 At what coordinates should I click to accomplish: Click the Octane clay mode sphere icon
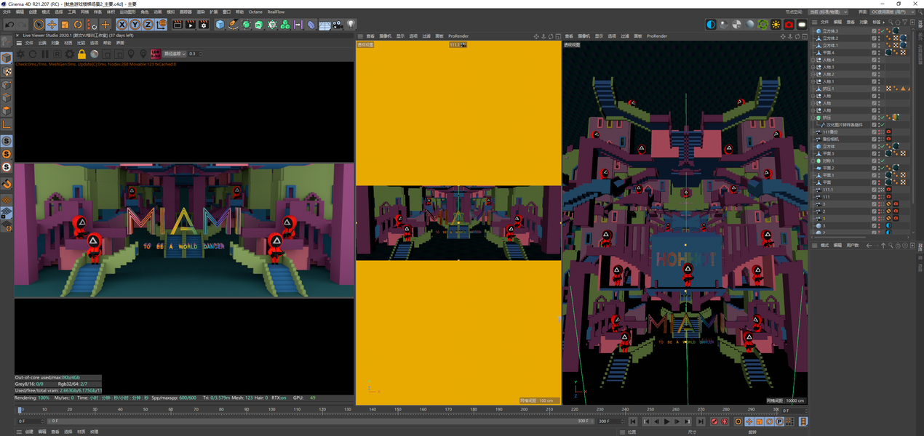click(94, 54)
